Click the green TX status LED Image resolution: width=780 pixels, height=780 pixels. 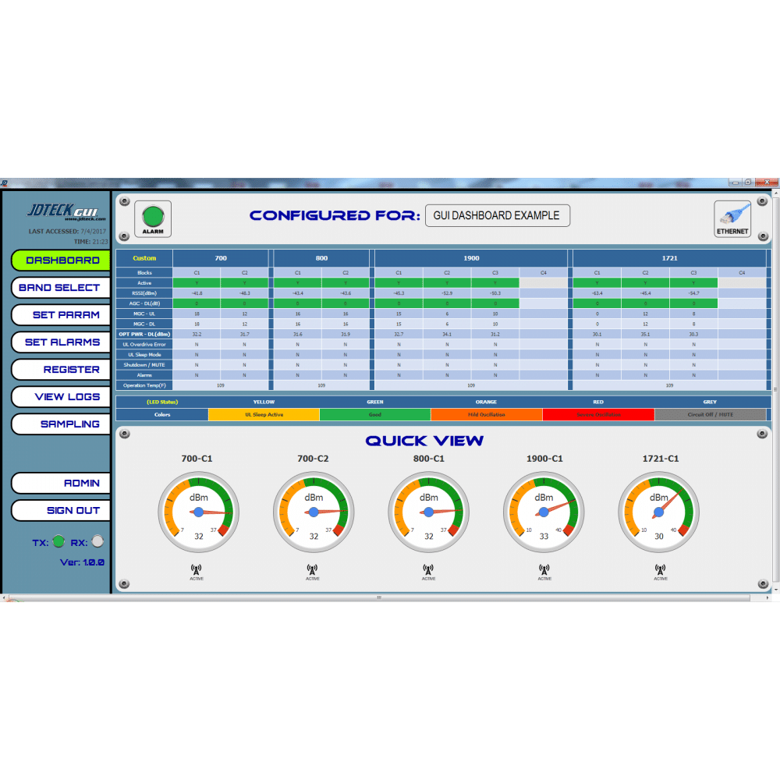[x=58, y=541]
